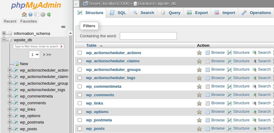Jump to last page with >> link
Viewport: 274px width, 133px height.
coord(49,55)
